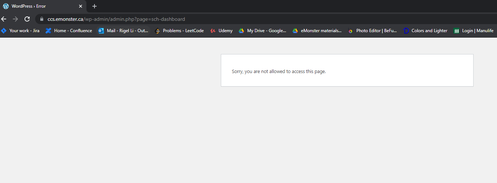This screenshot has height=183, width=497.
Task: Open Photo Editor BeFunky bookmark
Action: click(x=372, y=31)
